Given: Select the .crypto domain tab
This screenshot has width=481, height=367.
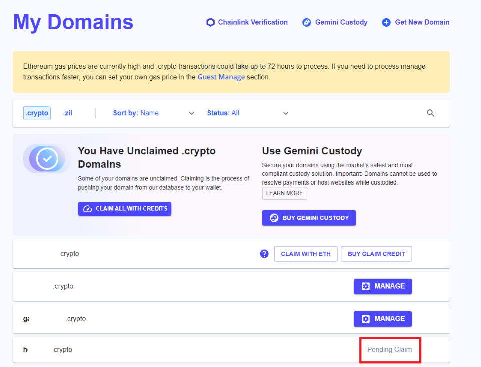Looking at the screenshot, I should [x=37, y=113].
